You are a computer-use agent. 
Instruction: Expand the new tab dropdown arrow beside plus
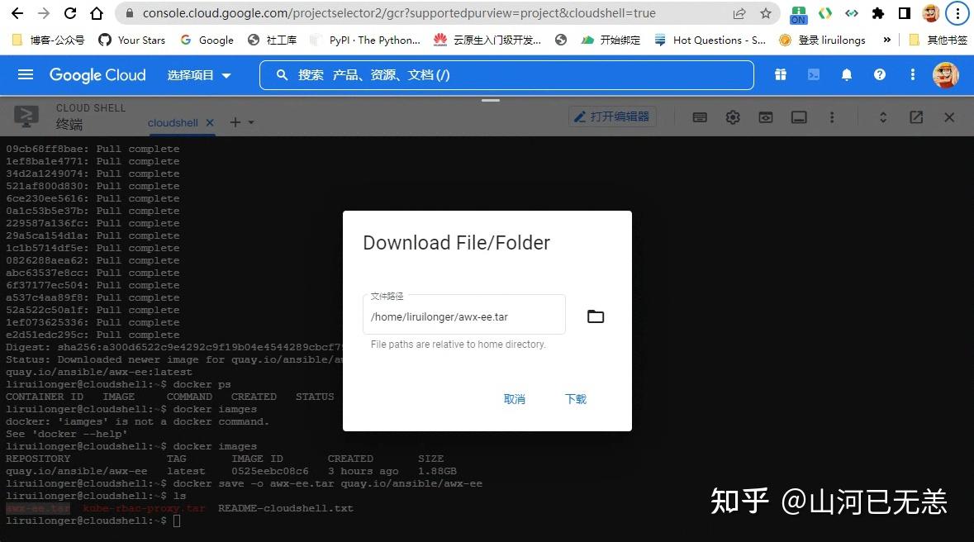click(250, 121)
